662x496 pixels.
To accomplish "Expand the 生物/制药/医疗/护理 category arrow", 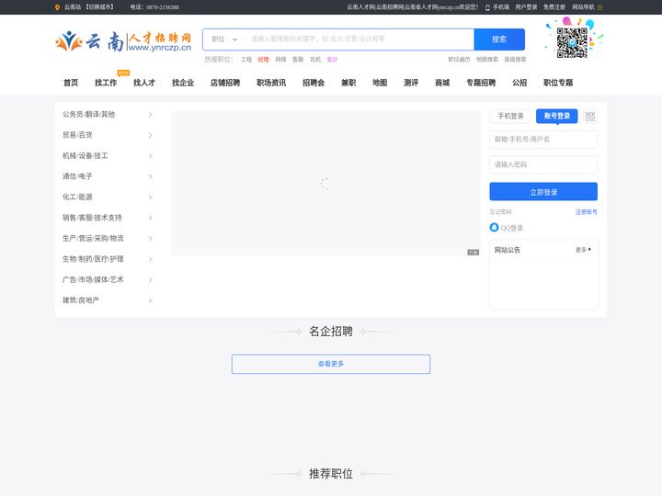I will pyautogui.click(x=150, y=259).
